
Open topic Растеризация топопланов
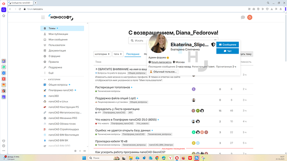112,87
